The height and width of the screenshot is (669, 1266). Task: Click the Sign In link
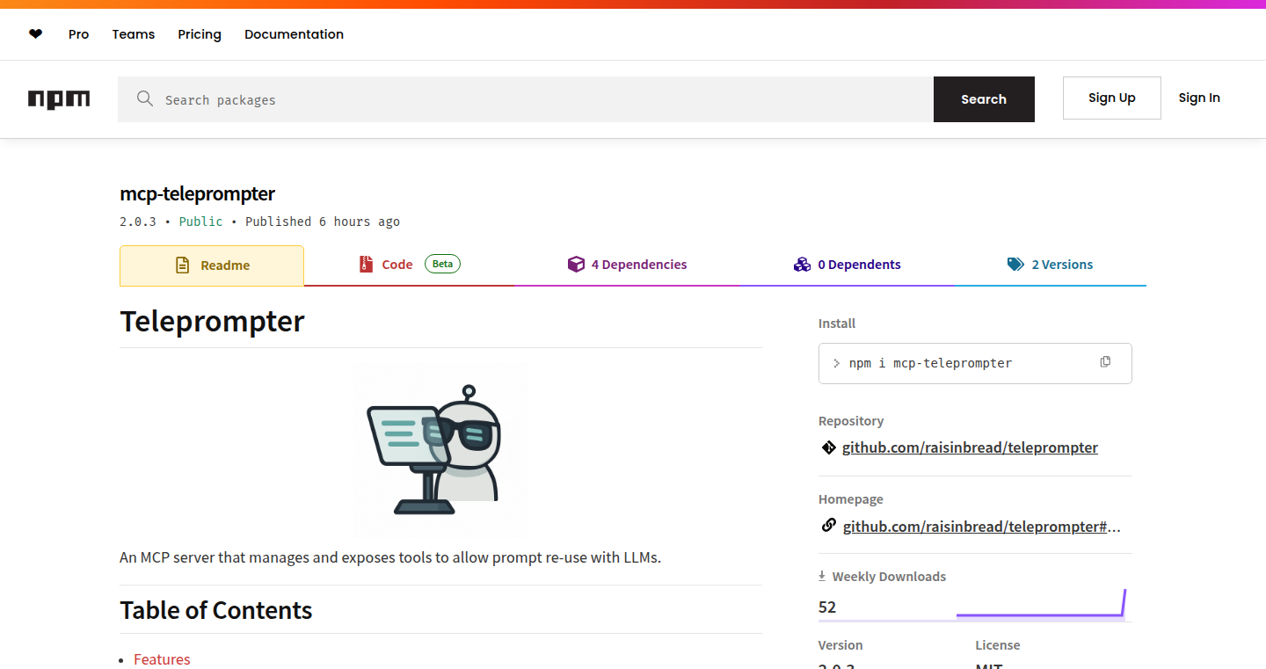click(x=1199, y=98)
